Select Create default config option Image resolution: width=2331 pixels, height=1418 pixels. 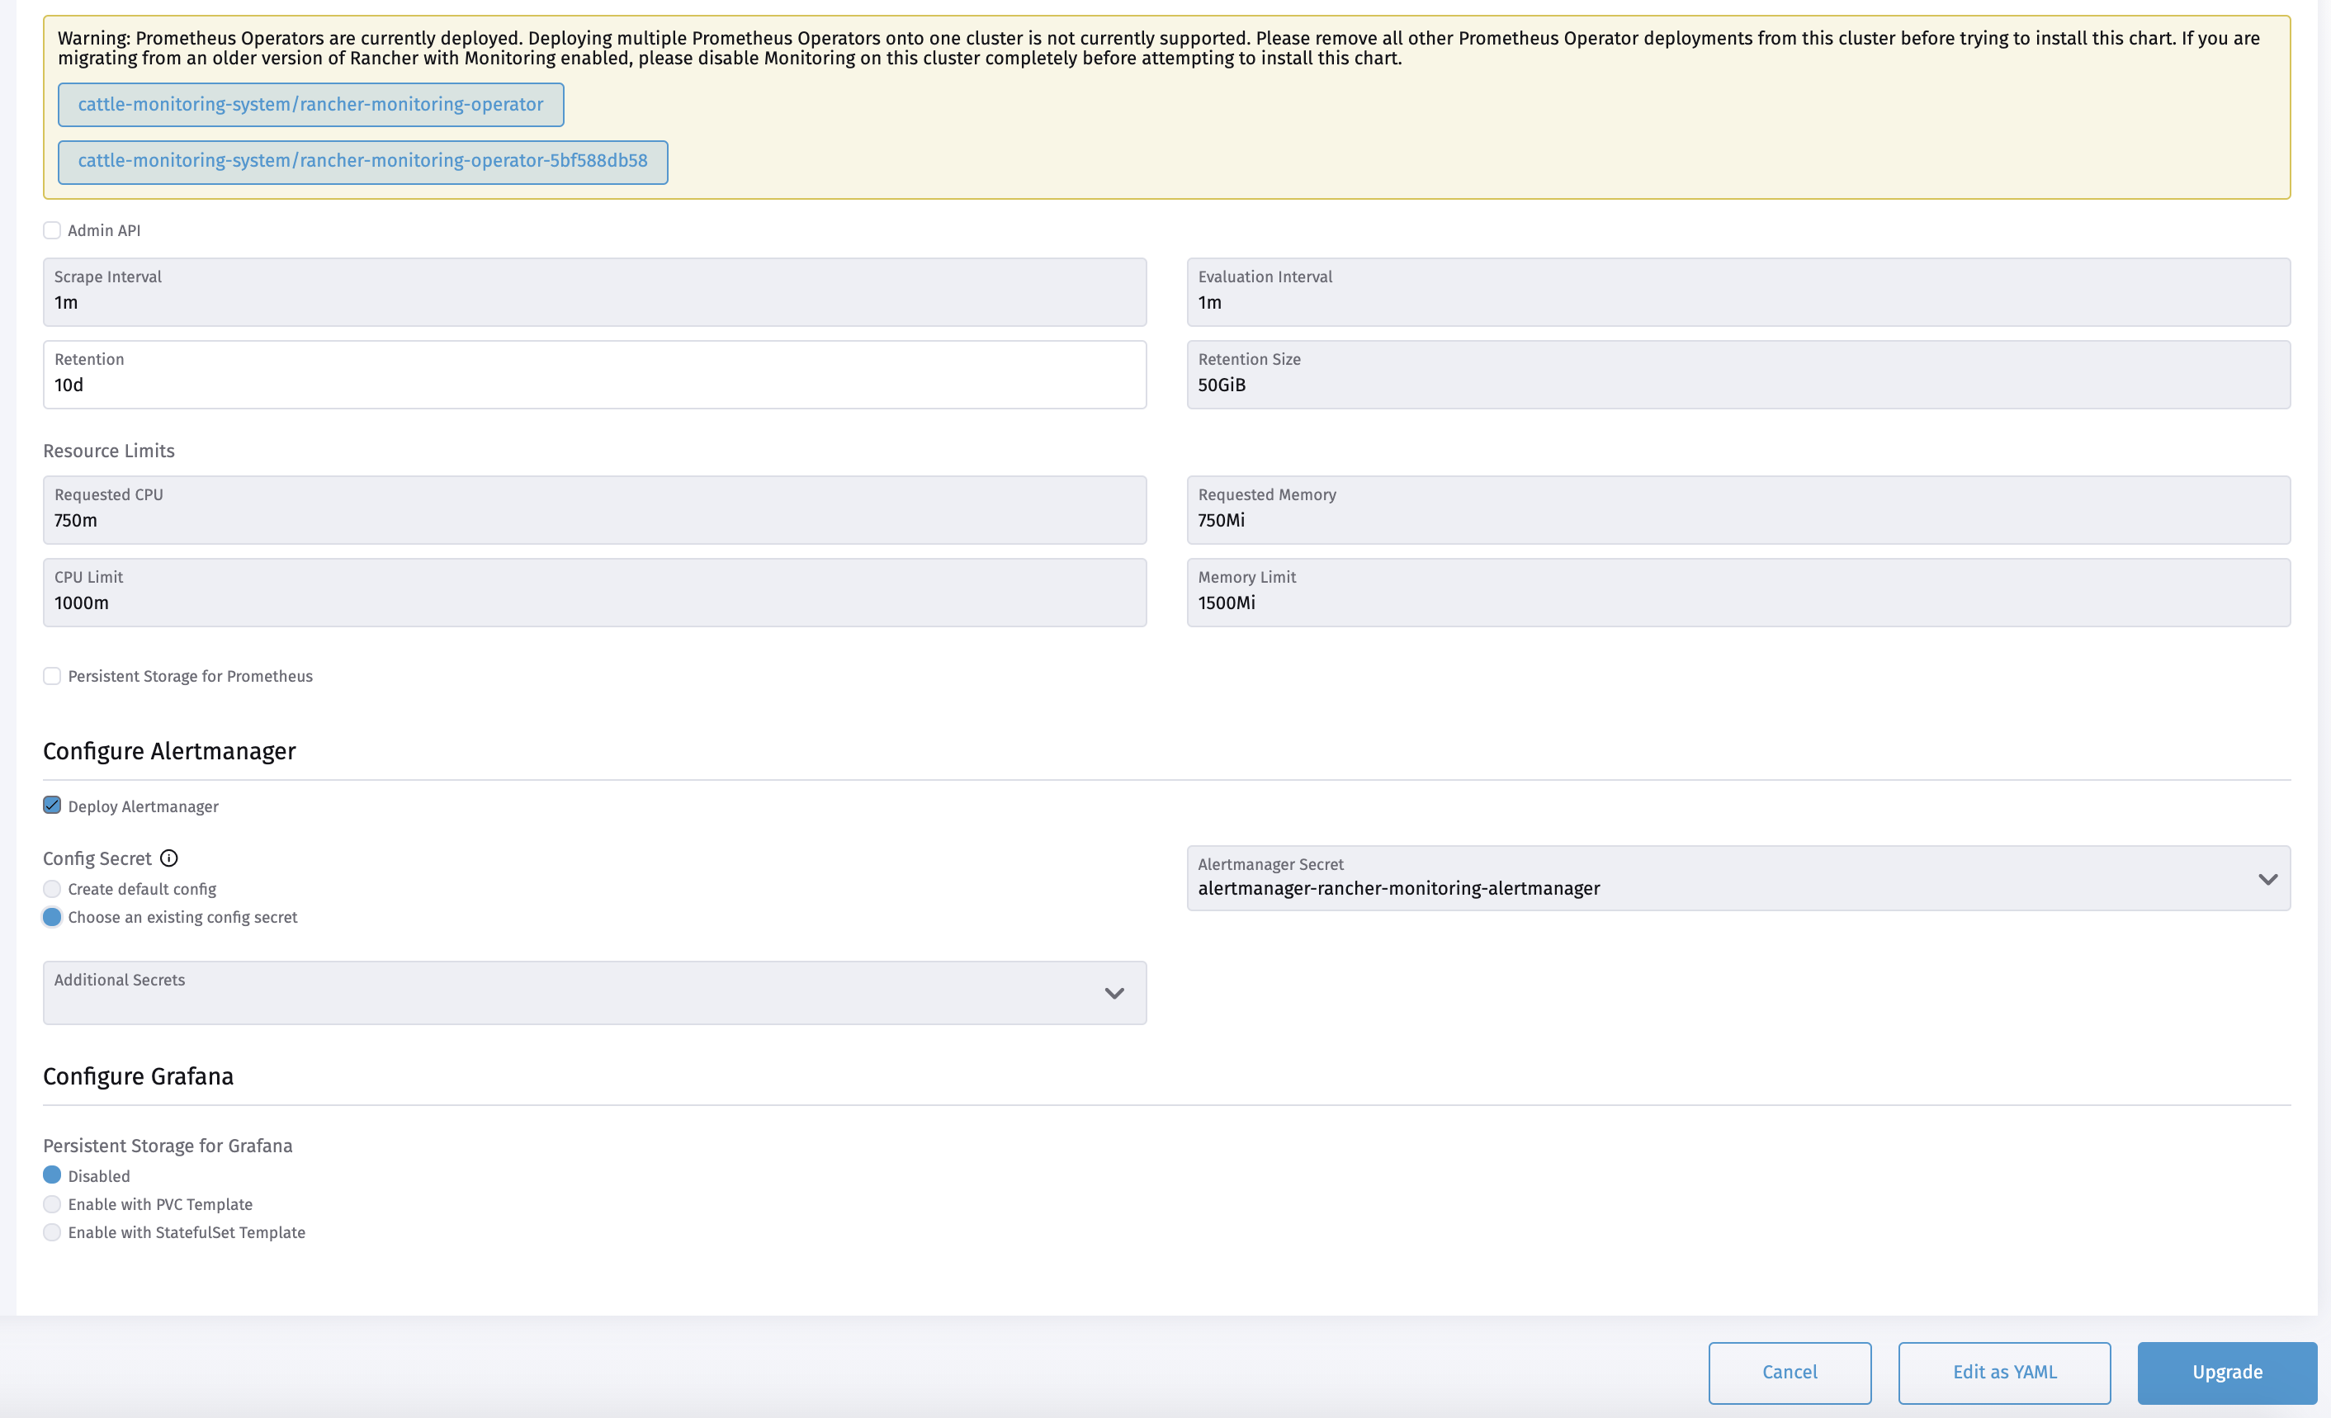(x=52, y=888)
